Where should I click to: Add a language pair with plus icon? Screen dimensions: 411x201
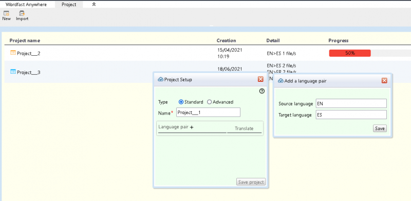192,127
